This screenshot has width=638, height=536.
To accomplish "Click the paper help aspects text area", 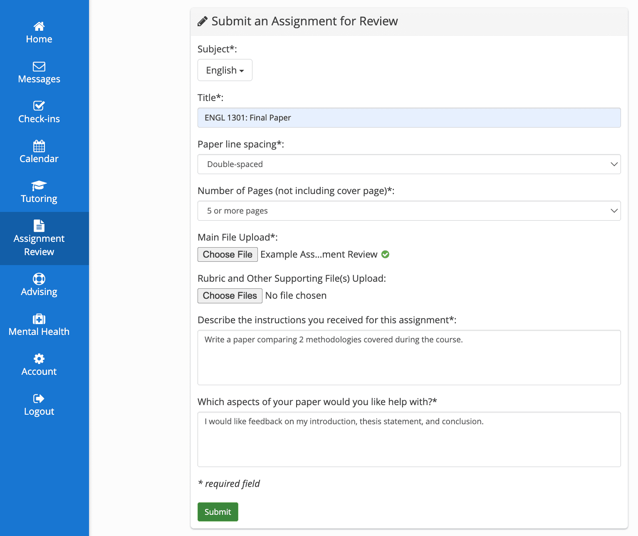I will click(x=409, y=439).
